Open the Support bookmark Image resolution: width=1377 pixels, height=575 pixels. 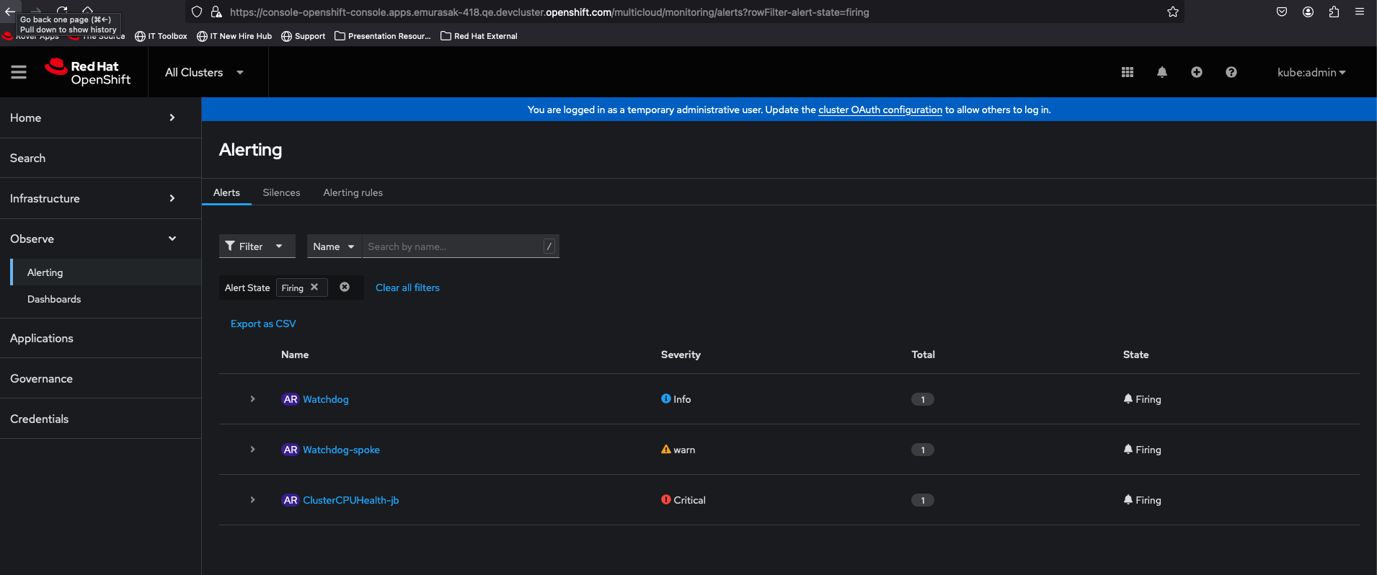click(x=304, y=36)
